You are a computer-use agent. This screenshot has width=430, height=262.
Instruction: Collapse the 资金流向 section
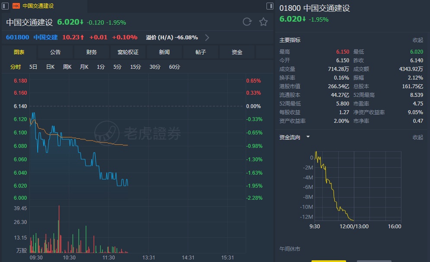click(x=417, y=137)
